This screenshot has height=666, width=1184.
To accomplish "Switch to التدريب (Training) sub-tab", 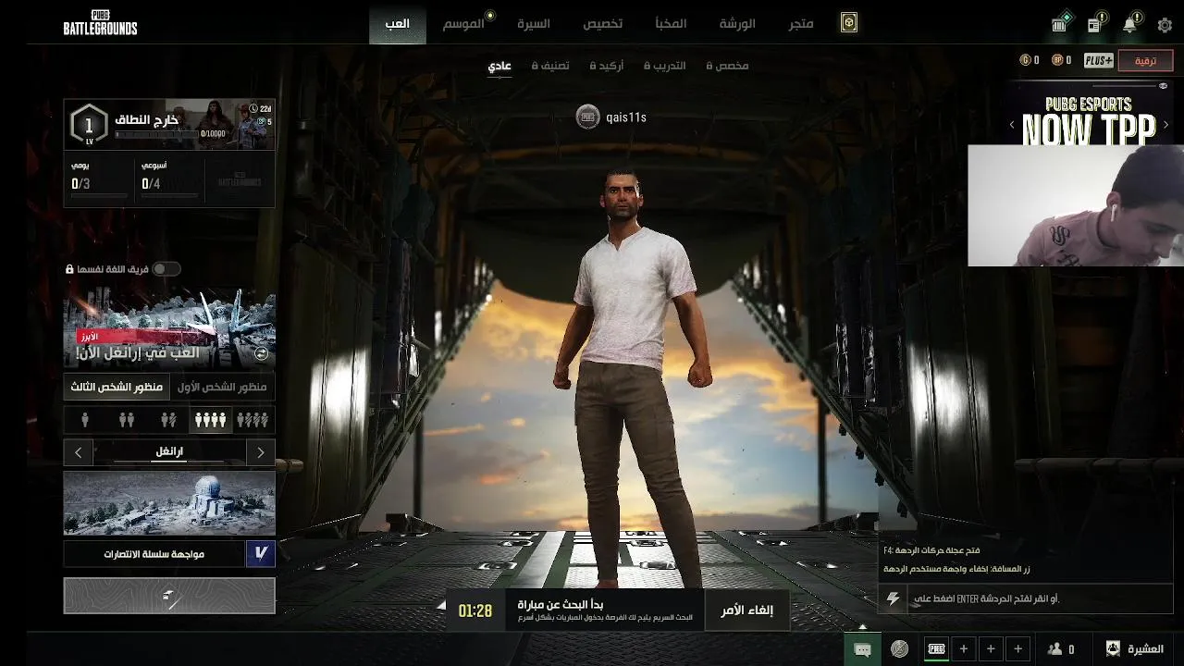I will pos(666,66).
